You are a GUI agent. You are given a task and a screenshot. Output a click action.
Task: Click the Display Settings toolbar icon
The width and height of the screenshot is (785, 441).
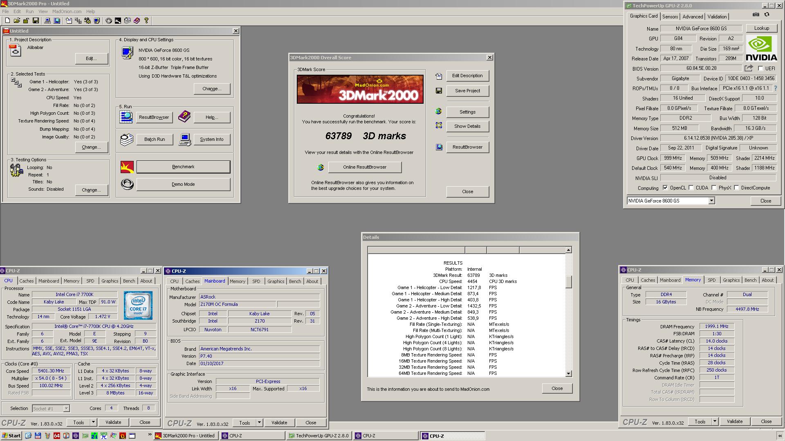[x=97, y=20]
